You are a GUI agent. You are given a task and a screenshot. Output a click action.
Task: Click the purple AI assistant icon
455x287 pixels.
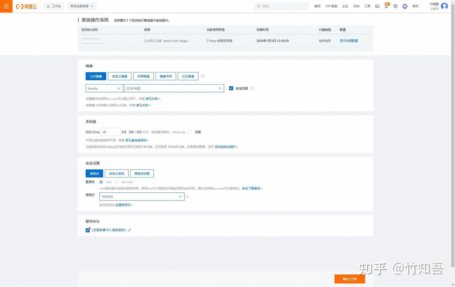(405, 6)
